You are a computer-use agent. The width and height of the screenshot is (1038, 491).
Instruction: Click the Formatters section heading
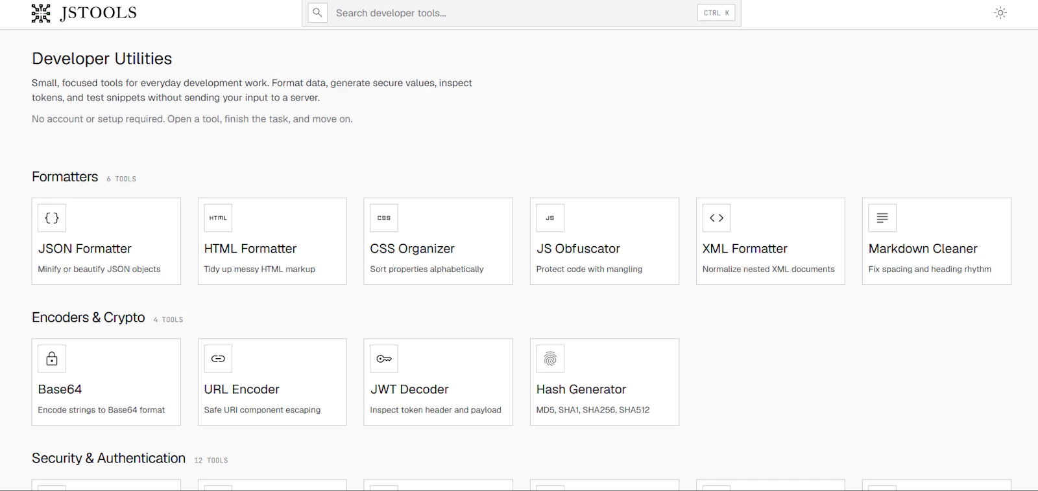tap(65, 177)
